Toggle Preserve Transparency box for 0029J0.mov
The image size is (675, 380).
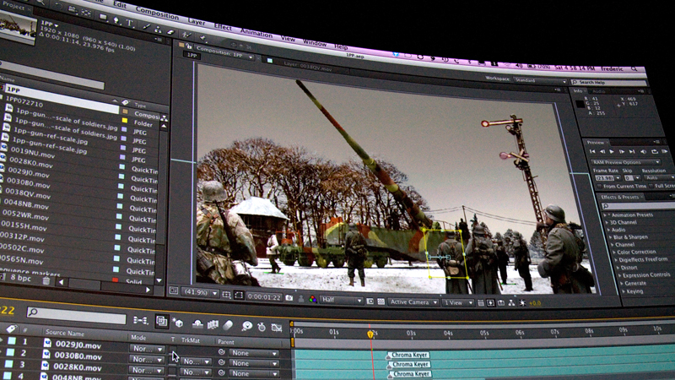click(x=173, y=350)
